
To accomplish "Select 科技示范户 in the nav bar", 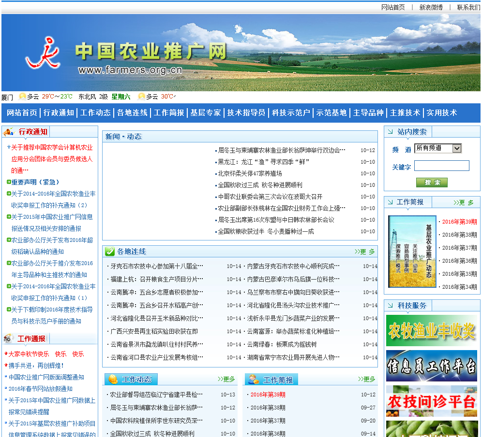I will click(x=291, y=113).
